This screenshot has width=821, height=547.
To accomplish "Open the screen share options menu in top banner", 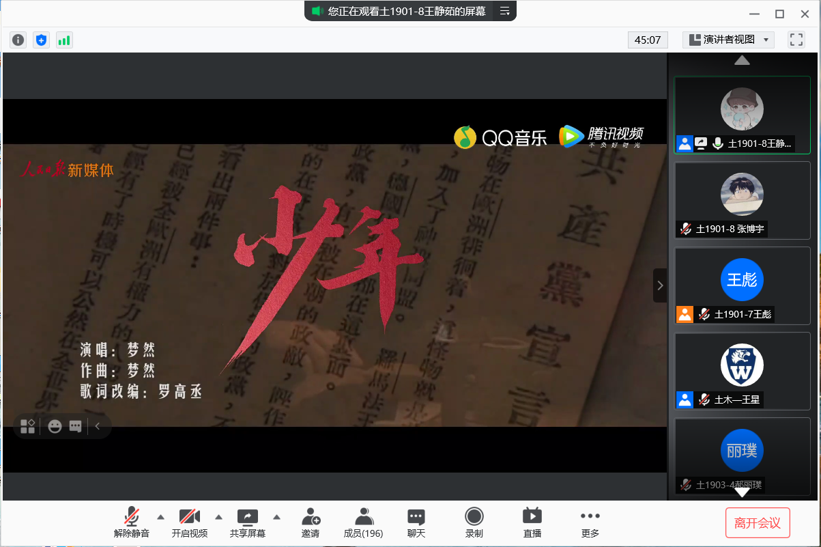I will [x=505, y=11].
